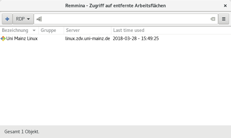Click the empty Gruppe cell of Uni Mainz Linux
The height and width of the screenshot is (138, 231).
51,39
